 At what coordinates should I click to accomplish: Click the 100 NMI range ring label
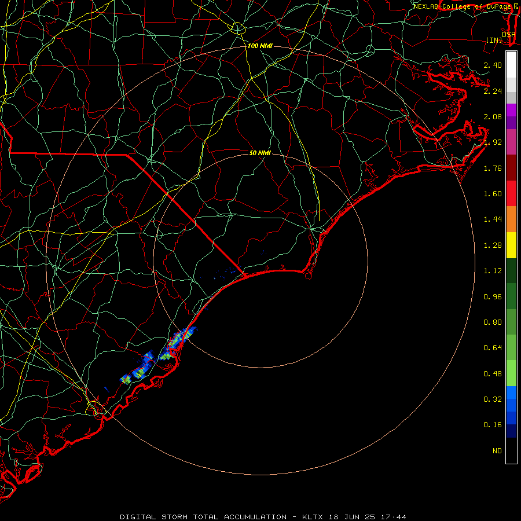pos(260,46)
